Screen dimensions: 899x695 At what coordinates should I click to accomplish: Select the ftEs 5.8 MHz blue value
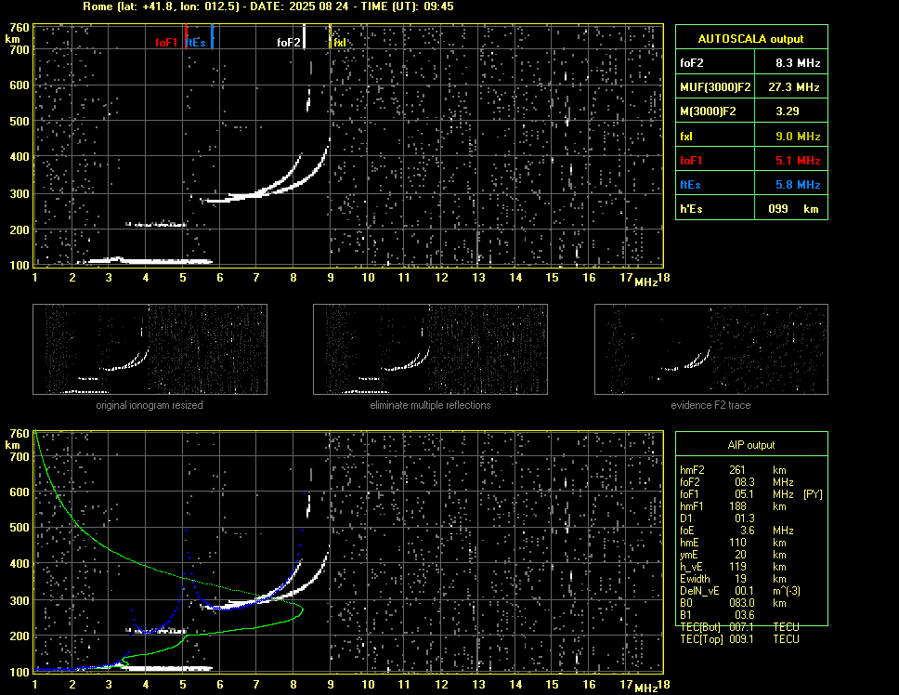click(798, 185)
